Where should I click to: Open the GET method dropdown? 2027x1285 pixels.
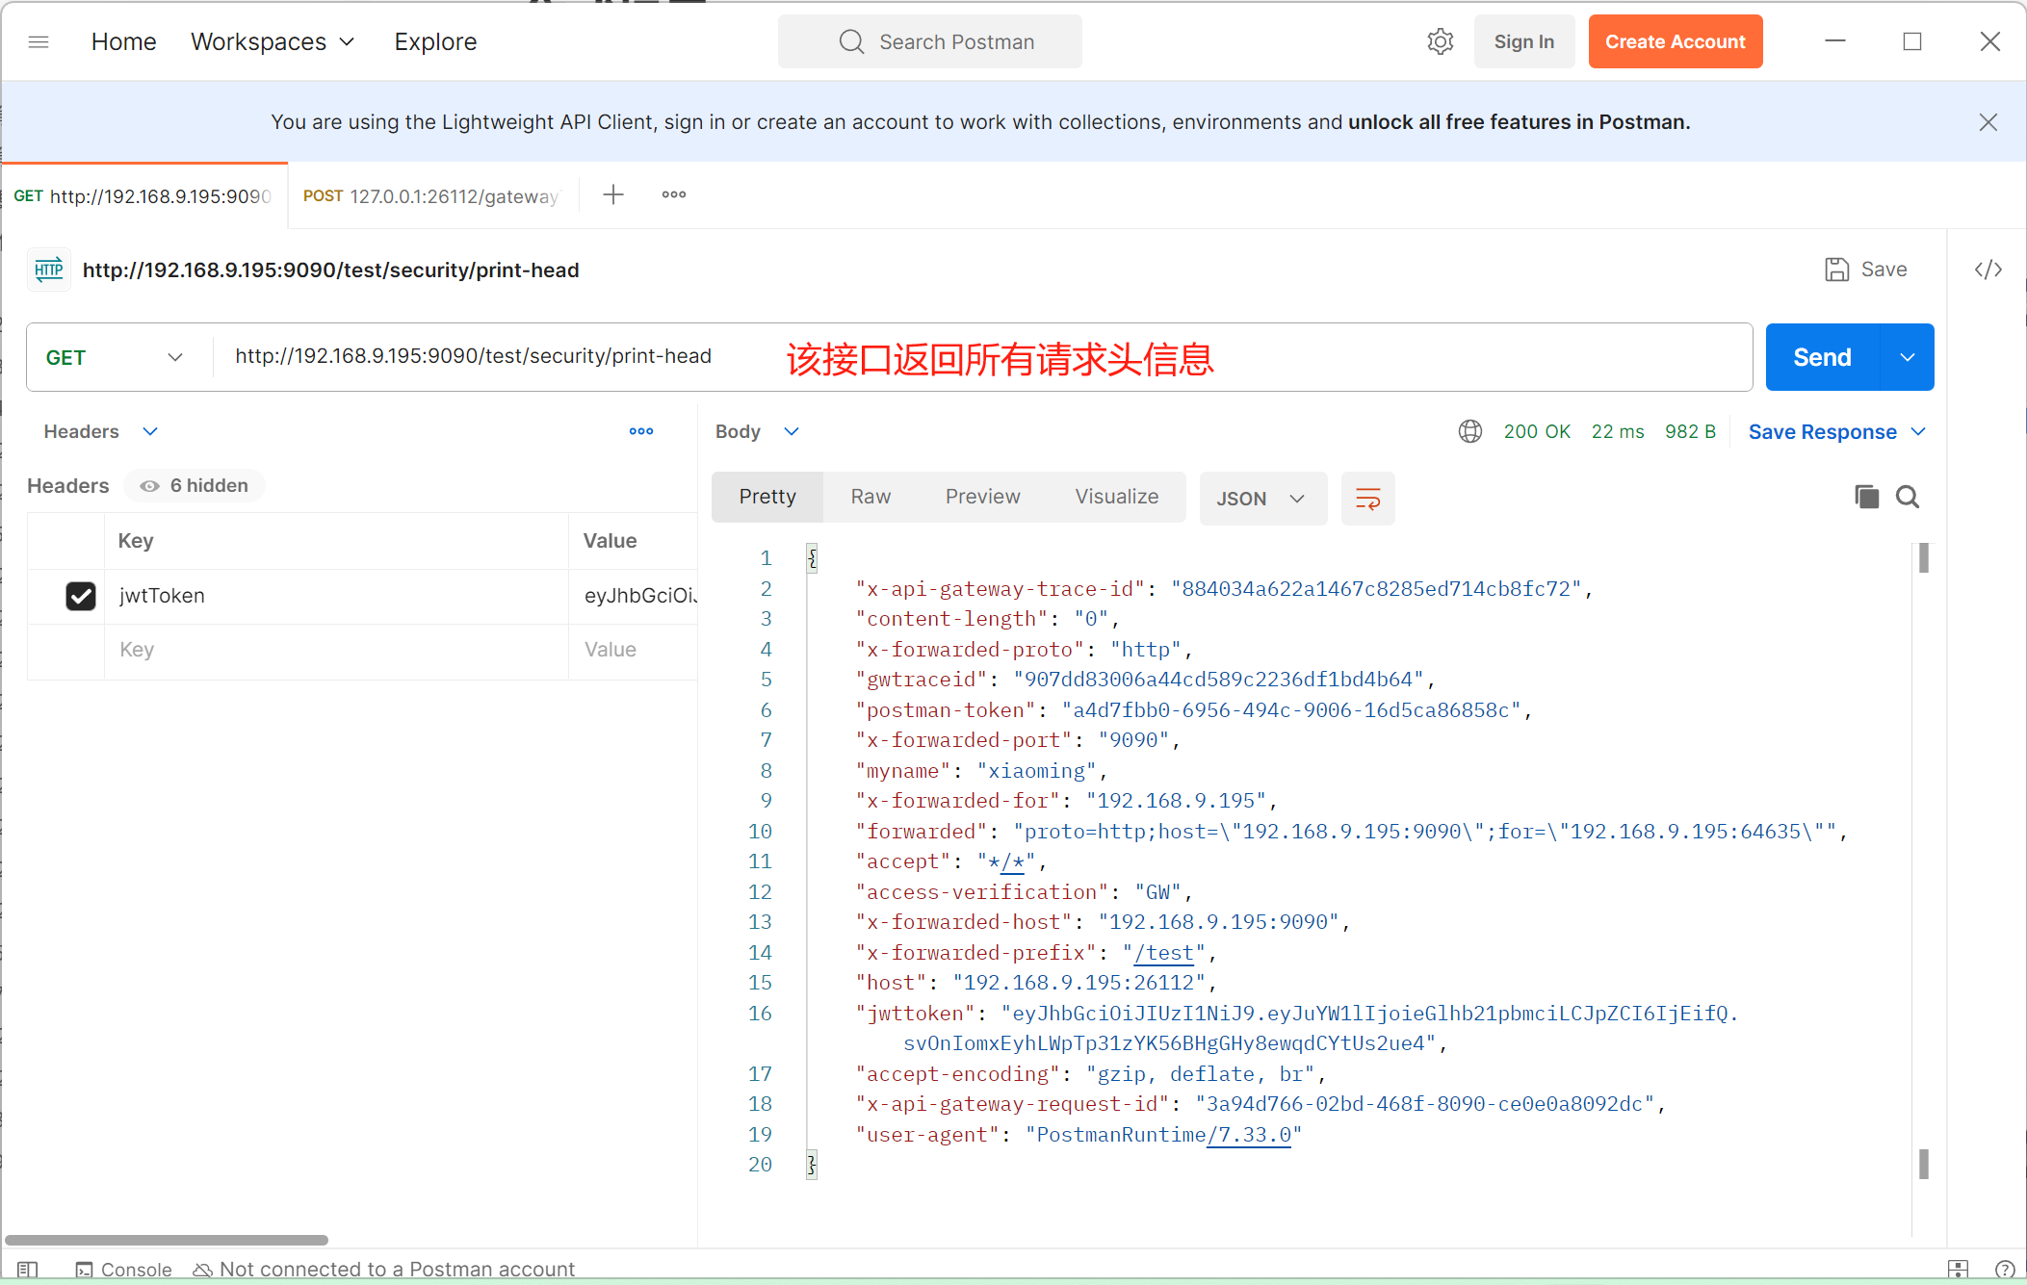click(114, 357)
